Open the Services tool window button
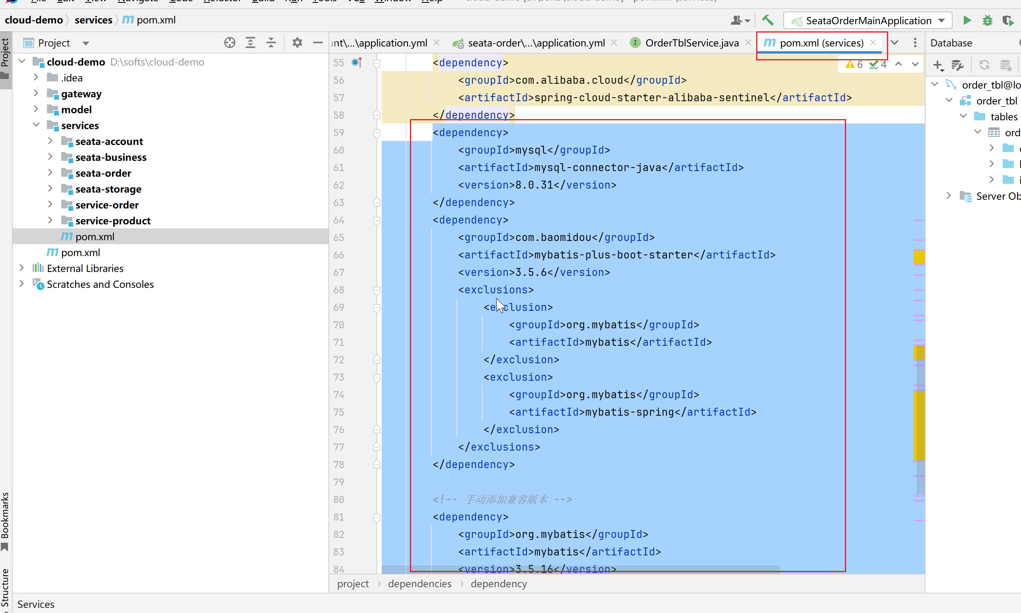Image resolution: width=1021 pixels, height=613 pixels. coord(35,604)
